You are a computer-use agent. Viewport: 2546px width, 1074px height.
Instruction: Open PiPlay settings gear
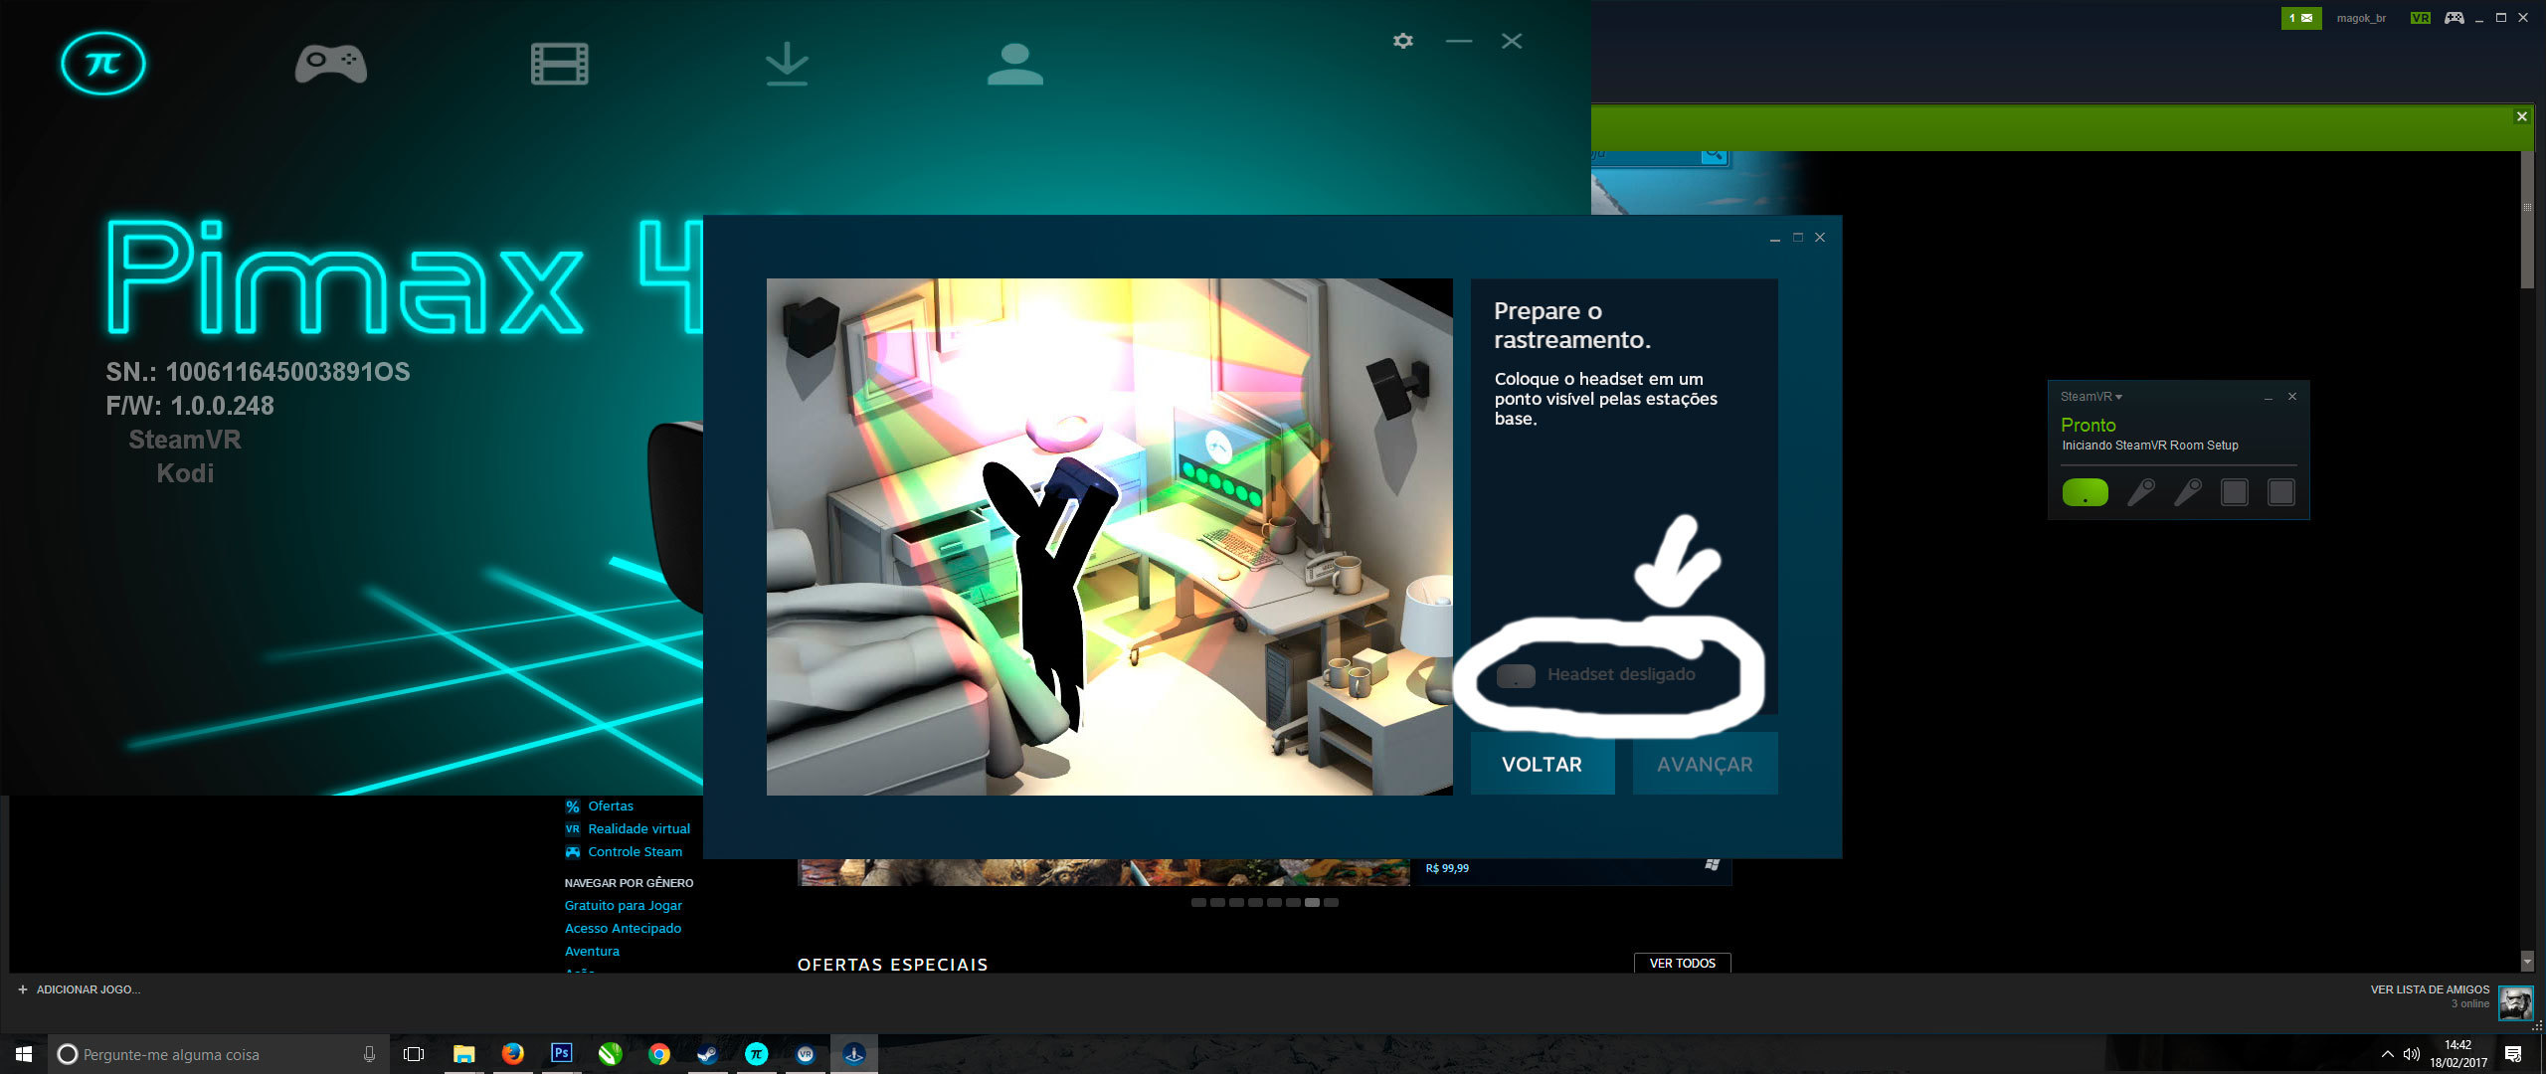1402,41
